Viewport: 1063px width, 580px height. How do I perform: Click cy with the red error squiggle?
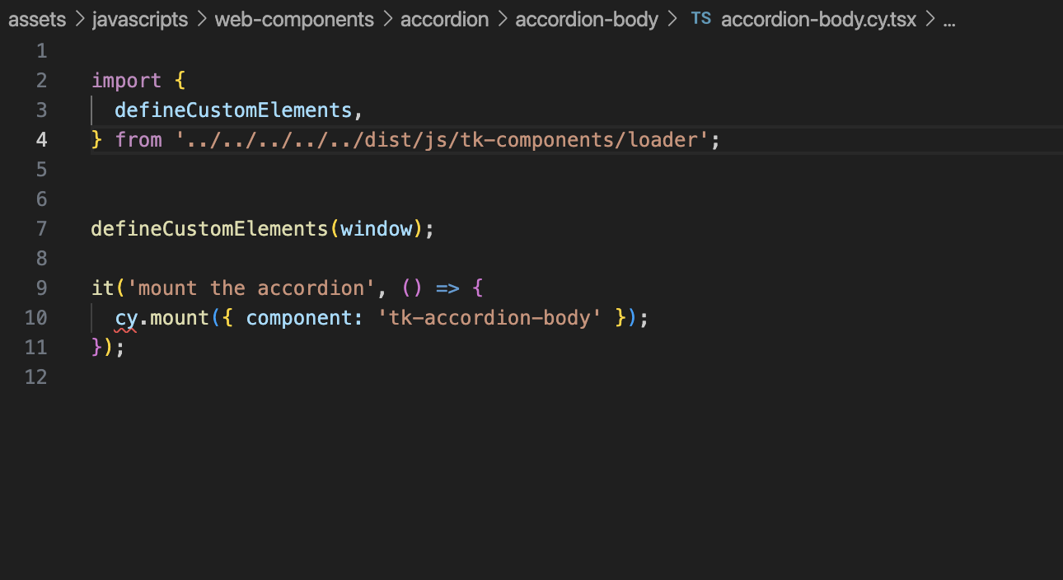125,317
